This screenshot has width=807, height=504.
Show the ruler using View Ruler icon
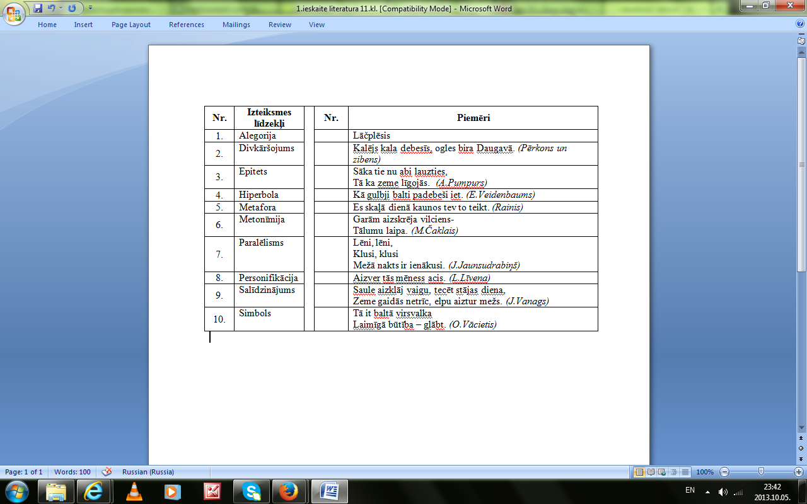801,40
